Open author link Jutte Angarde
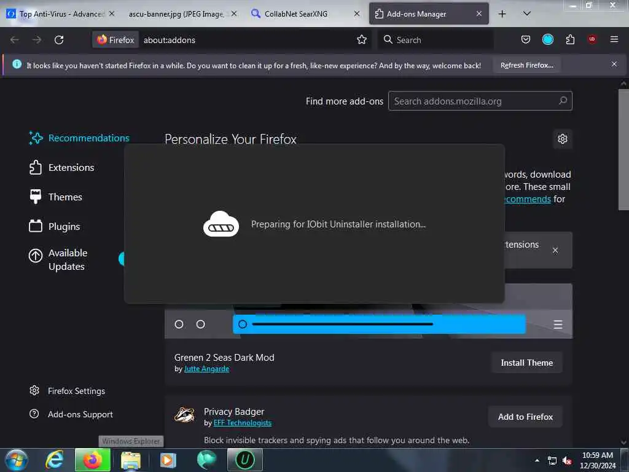The width and height of the screenshot is (629, 472). (x=206, y=369)
